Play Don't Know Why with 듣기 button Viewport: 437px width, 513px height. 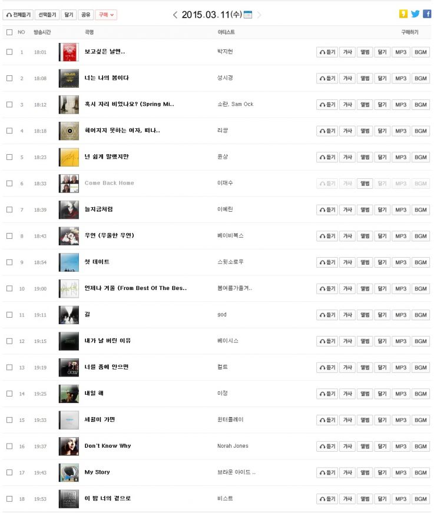pos(327,447)
